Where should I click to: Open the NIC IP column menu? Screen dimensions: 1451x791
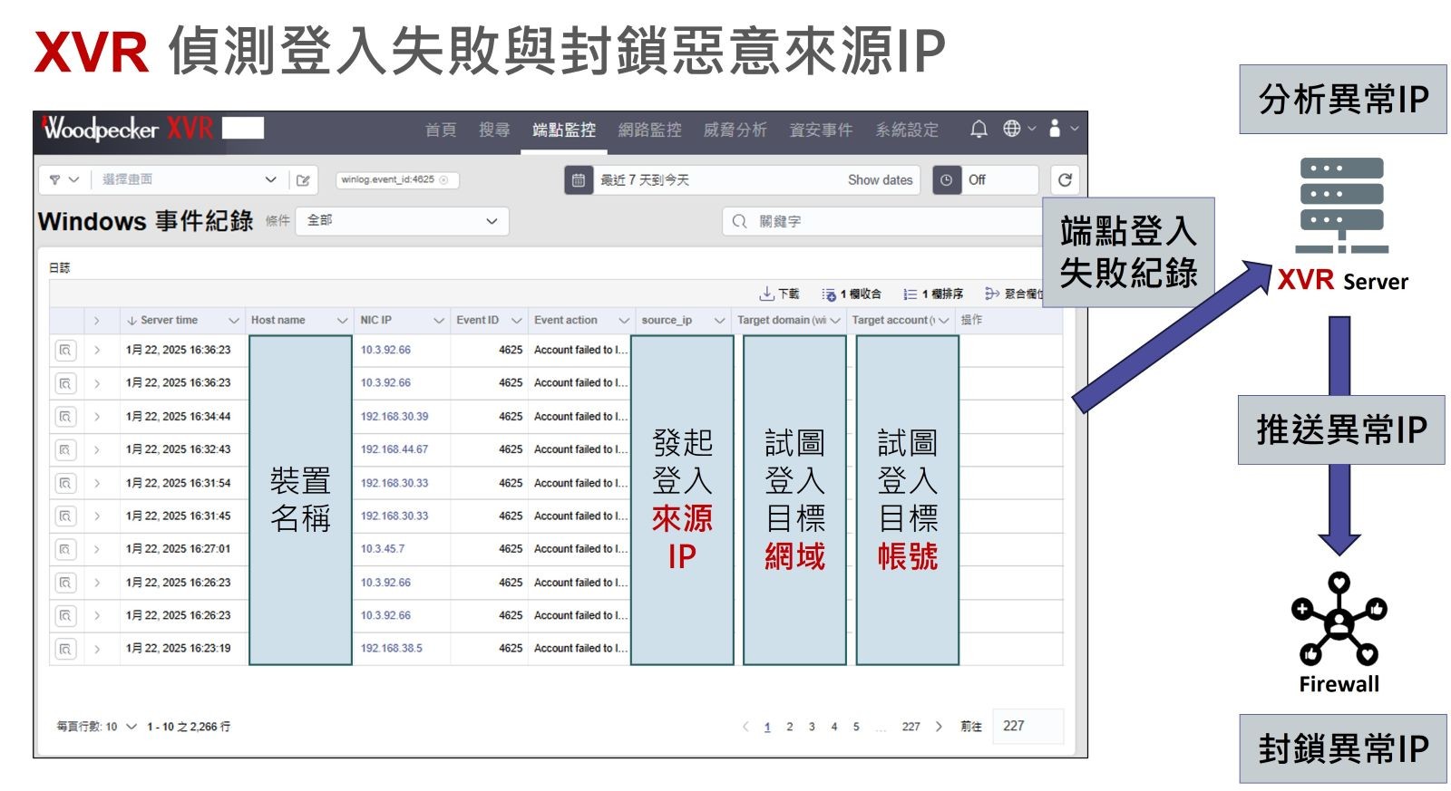(x=439, y=321)
